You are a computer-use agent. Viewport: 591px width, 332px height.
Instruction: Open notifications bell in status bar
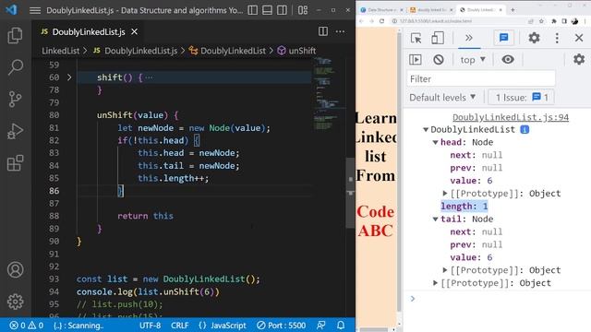[x=341, y=326]
